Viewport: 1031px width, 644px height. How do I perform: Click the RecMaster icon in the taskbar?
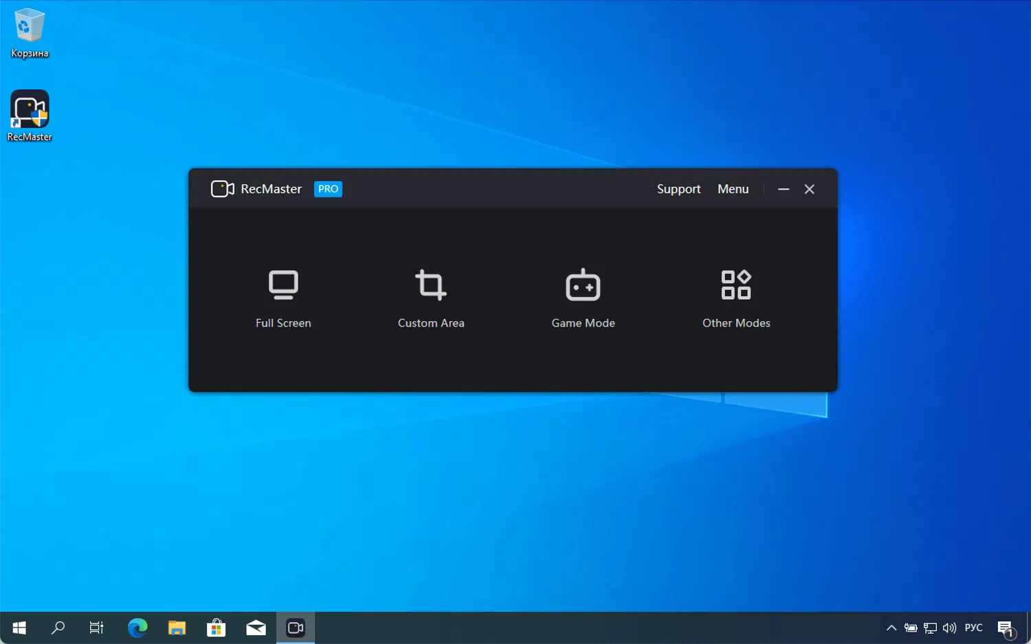click(295, 628)
